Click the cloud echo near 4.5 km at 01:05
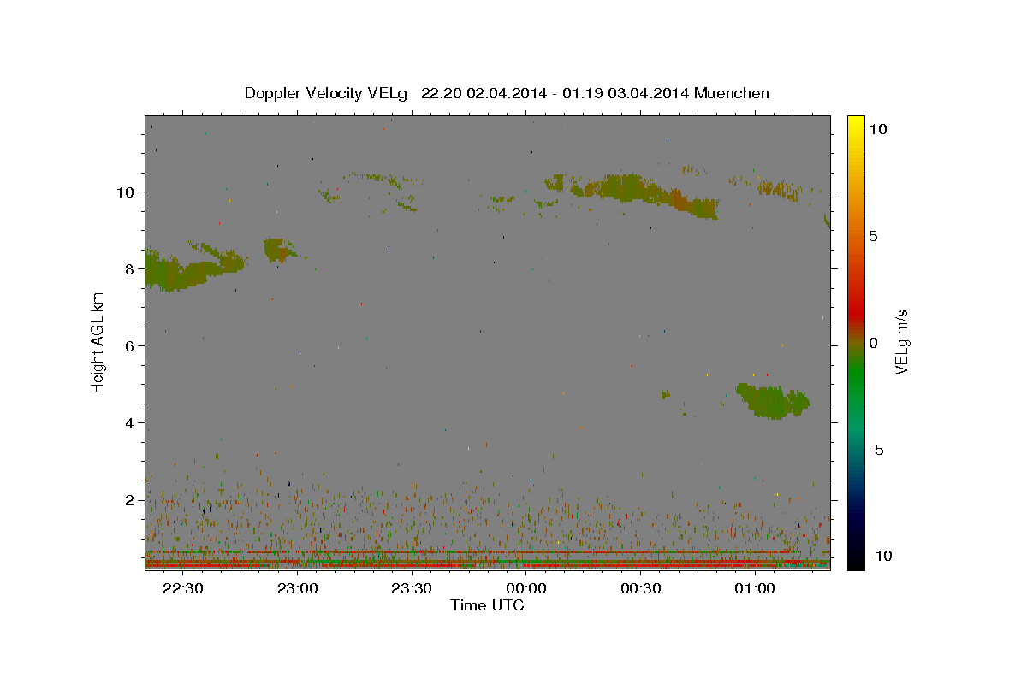The height and width of the screenshot is (684, 1027). point(773,400)
